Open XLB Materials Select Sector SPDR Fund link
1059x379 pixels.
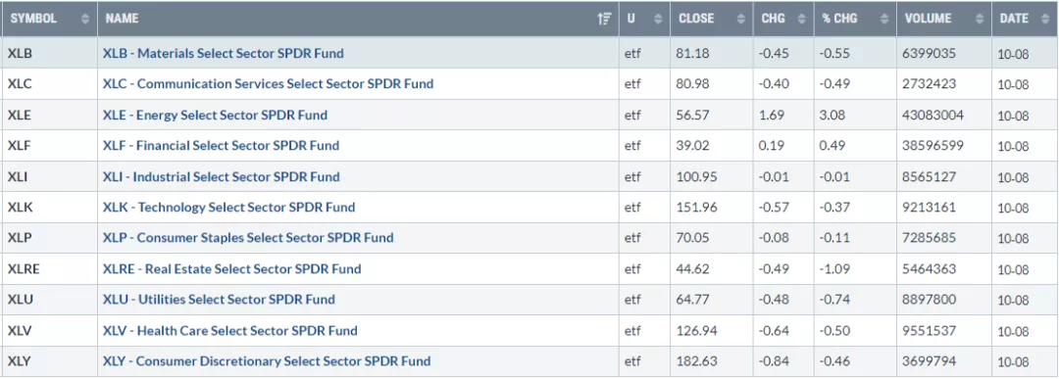coord(223,53)
